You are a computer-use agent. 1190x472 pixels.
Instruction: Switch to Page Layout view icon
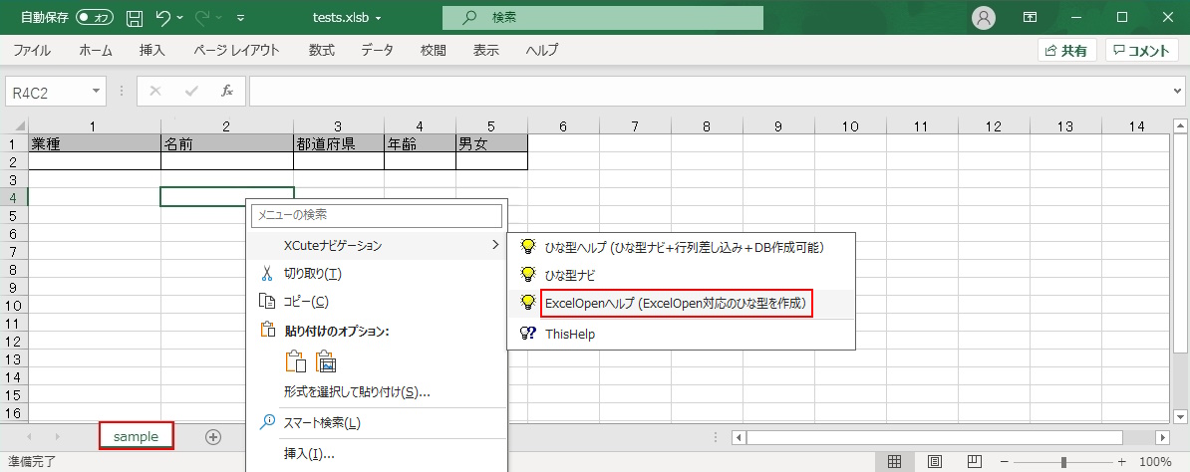pyautogui.click(x=935, y=461)
